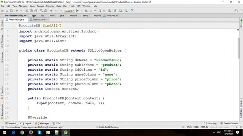Image resolution: width=243 pixels, height=136 pixels.
Task: Click the Help question mark icon
Action: tap(132, 11)
